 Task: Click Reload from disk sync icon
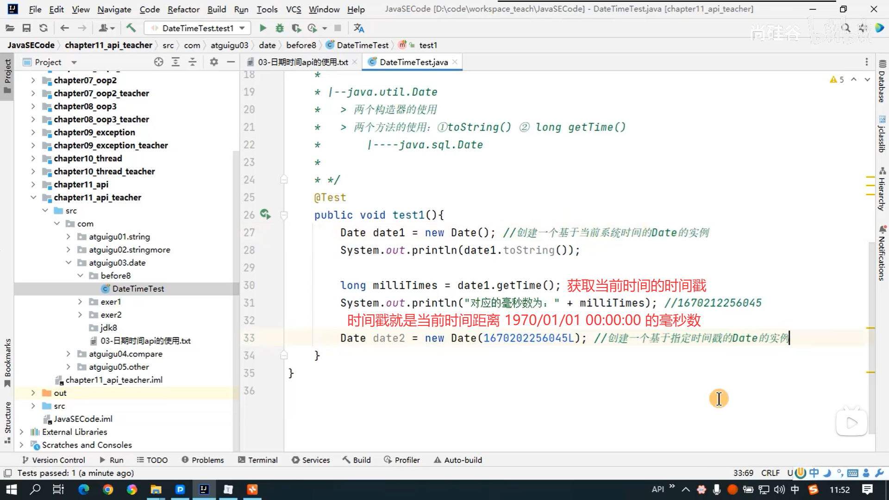click(44, 28)
